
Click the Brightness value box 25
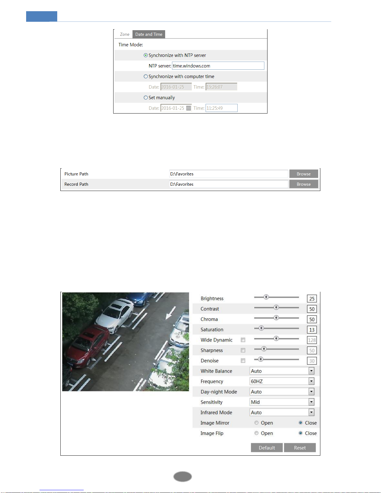[x=312, y=299]
